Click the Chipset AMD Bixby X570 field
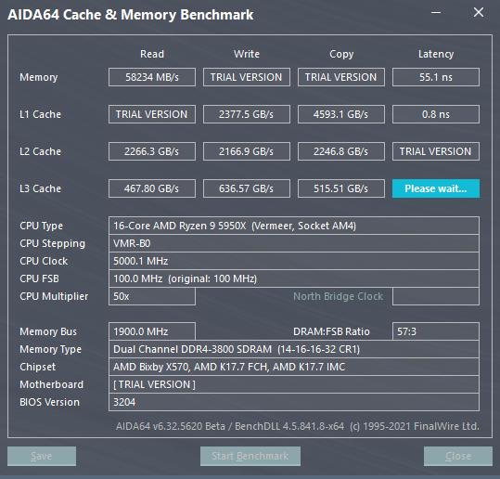This screenshot has width=500, height=479. [x=294, y=367]
